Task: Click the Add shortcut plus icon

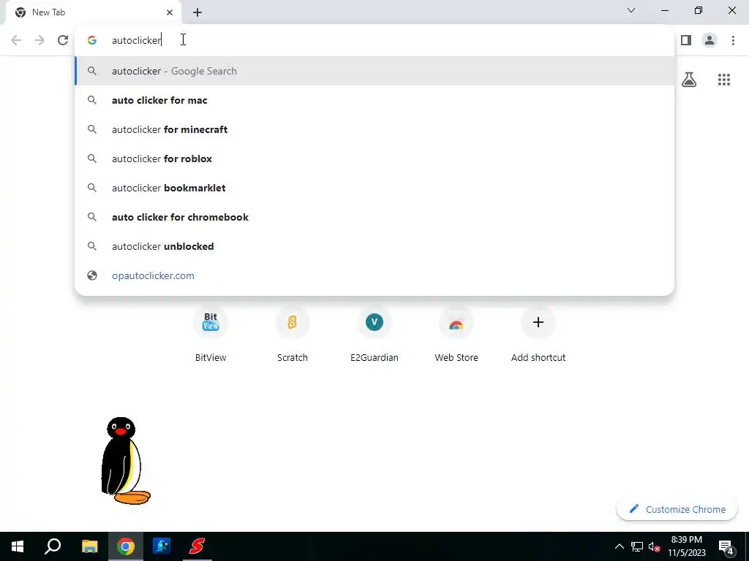Action: pyautogui.click(x=538, y=322)
